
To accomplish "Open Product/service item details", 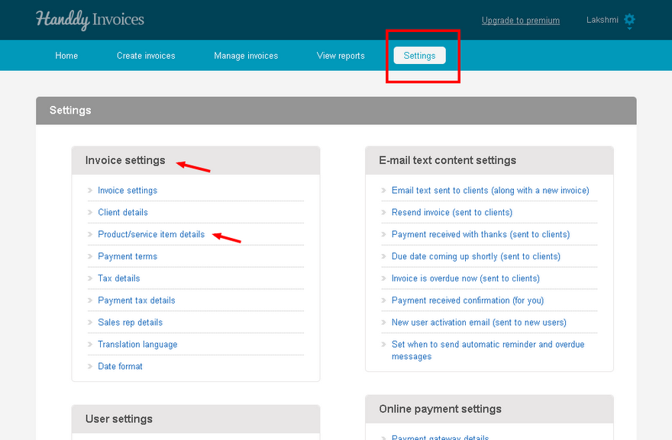I will tap(151, 234).
